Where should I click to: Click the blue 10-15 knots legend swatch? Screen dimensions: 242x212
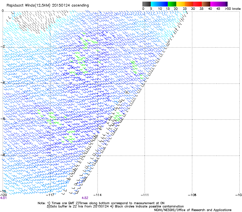(x=164, y=4)
